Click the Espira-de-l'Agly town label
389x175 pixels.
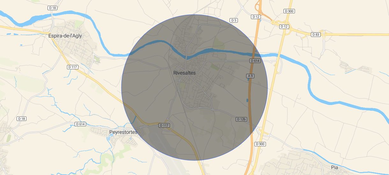(x=65, y=36)
